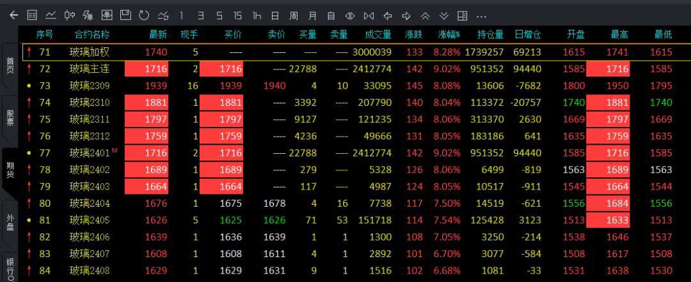
Task: Sort by the 成交量 column header
Action: 377,34
